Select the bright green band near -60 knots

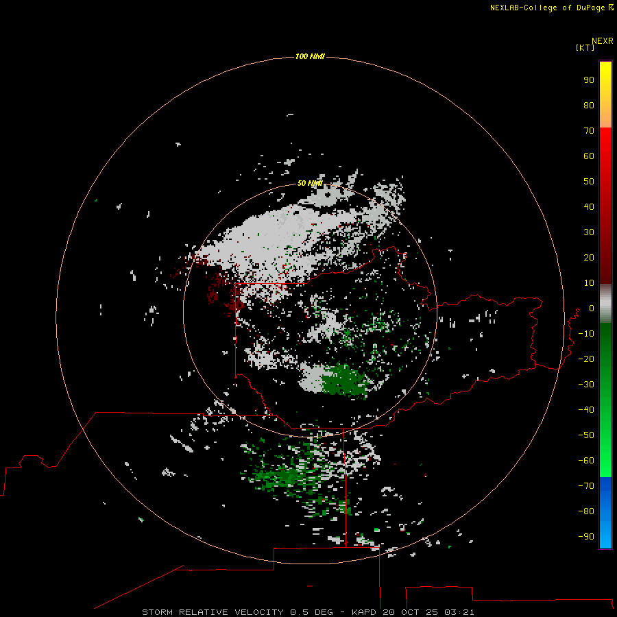point(605,461)
